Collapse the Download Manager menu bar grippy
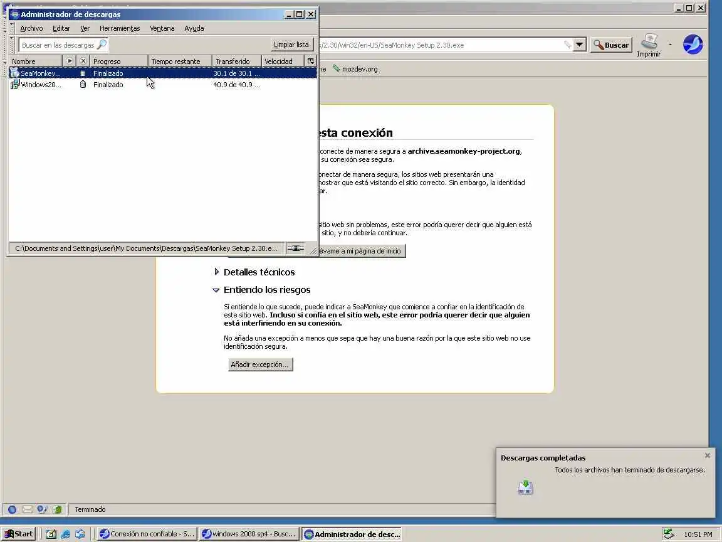The image size is (722, 542). 12,28
